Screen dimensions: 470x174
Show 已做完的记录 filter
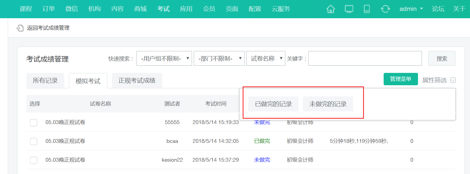(273, 104)
